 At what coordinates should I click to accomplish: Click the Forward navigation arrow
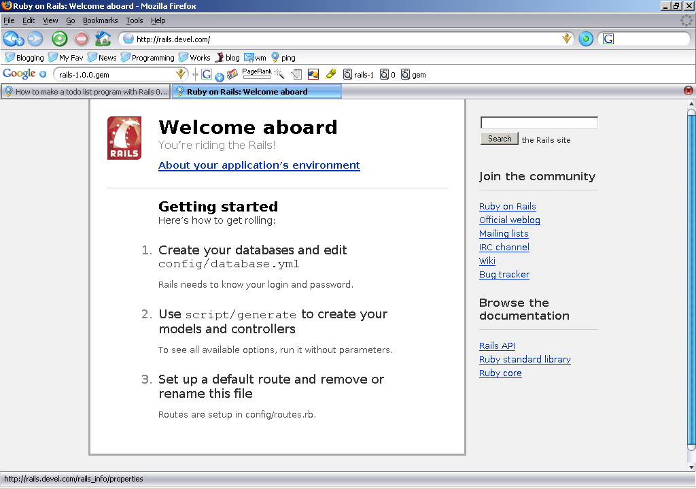click(x=35, y=39)
